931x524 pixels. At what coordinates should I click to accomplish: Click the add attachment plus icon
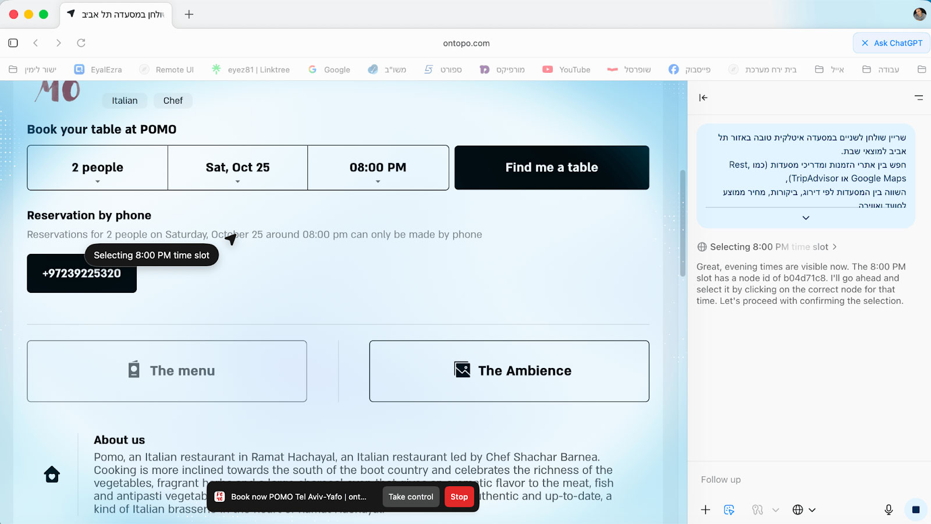click(705, 509)
